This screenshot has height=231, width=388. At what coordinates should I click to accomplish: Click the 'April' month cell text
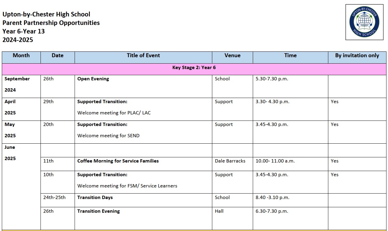click(10, 102)
